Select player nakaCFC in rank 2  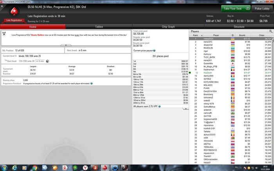[x=230, y=42]
